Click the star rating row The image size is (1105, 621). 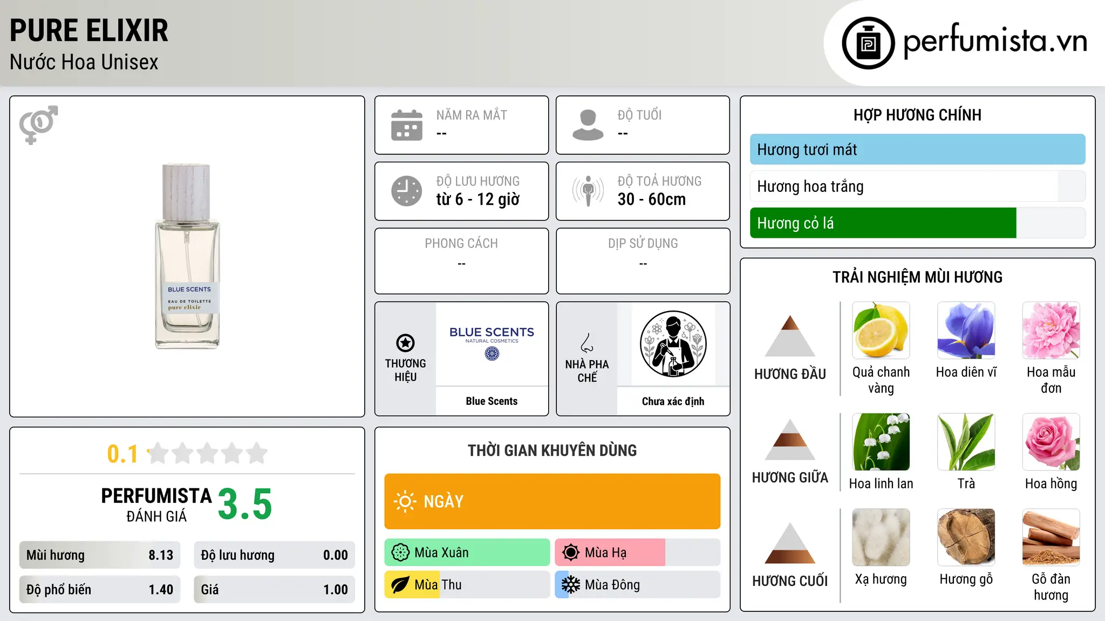coord(207,453)
